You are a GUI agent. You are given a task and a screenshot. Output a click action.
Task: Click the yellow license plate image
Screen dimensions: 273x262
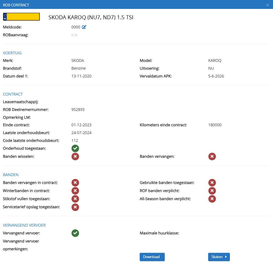click(x=21, y=17)
